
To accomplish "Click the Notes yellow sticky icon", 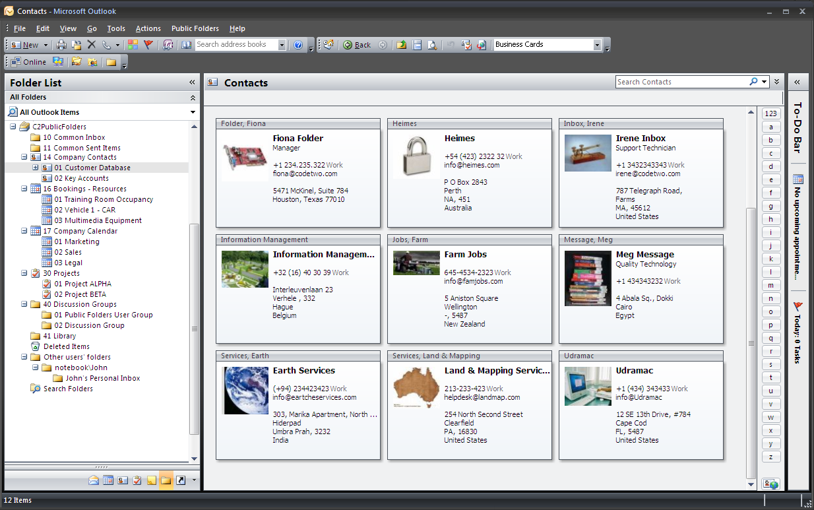I will click(x=152, y=480).
